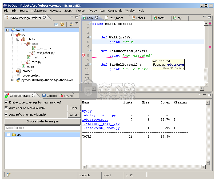Open the Commands menu
This screenshot has height=180, width=215.
click(115, 11)
